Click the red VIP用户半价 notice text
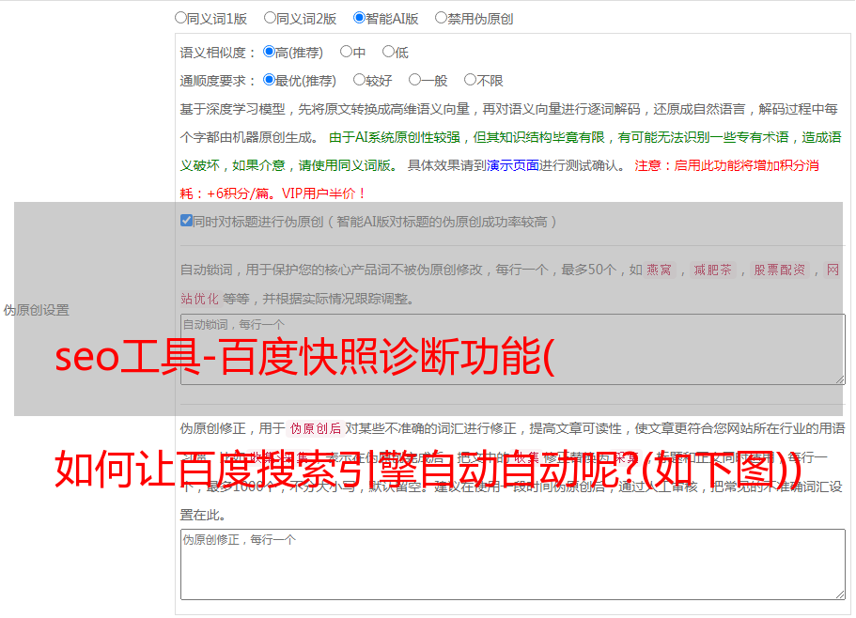This screenshot has width=856, height=618. (323, 193)
